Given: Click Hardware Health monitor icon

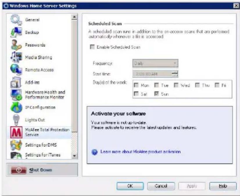Looking at the screenshot, I should click(16, 95).
